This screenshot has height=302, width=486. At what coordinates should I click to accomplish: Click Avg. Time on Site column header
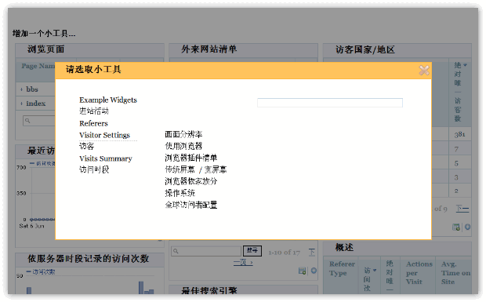pos(455,273)
